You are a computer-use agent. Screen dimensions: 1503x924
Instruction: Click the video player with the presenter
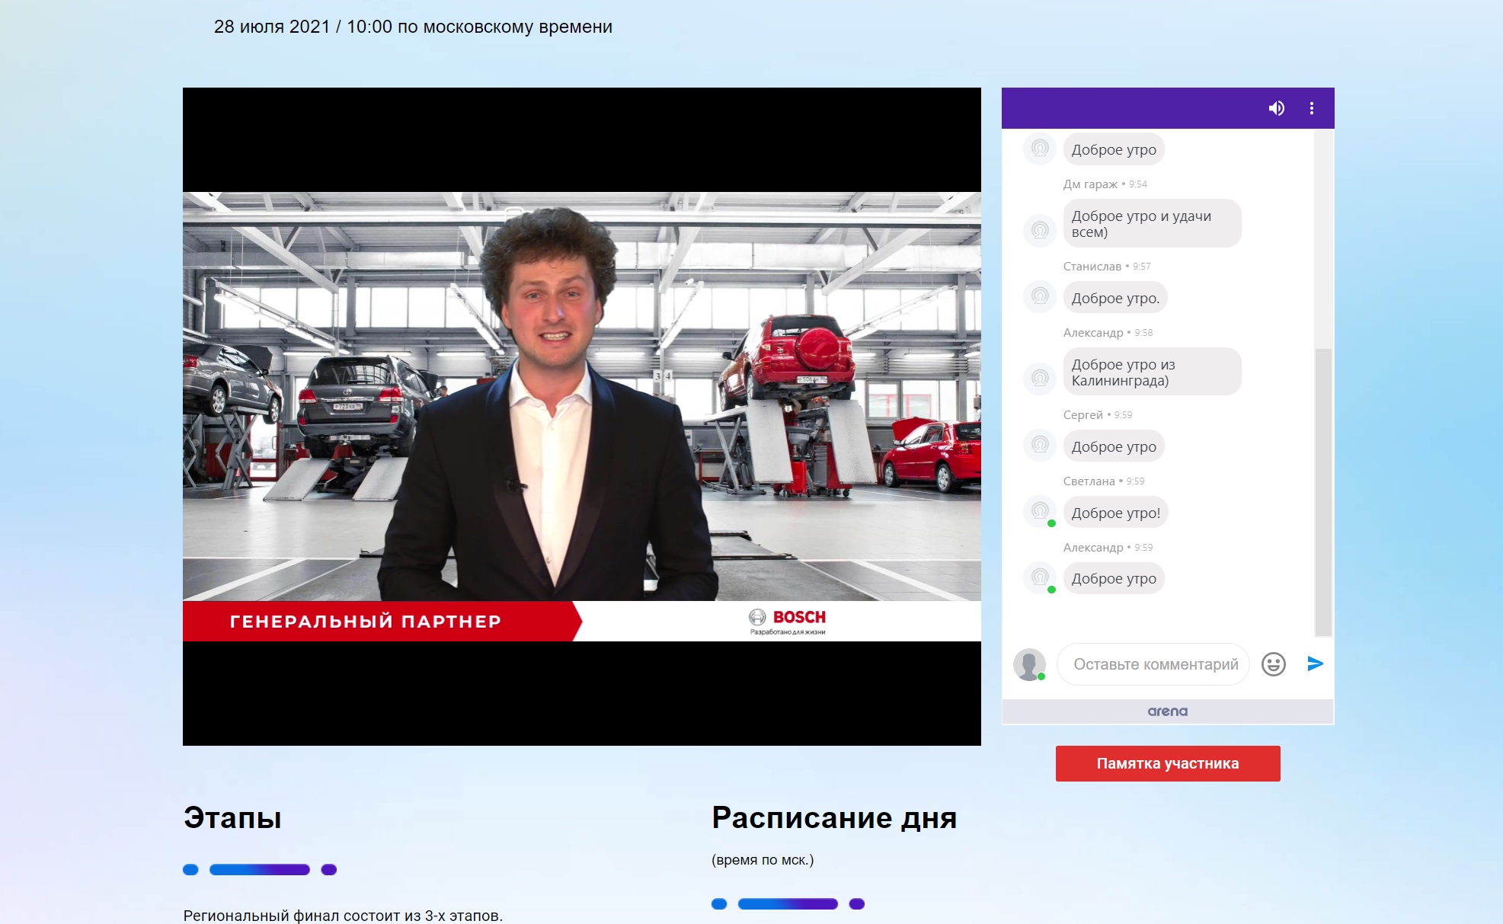tap(582, 417)
